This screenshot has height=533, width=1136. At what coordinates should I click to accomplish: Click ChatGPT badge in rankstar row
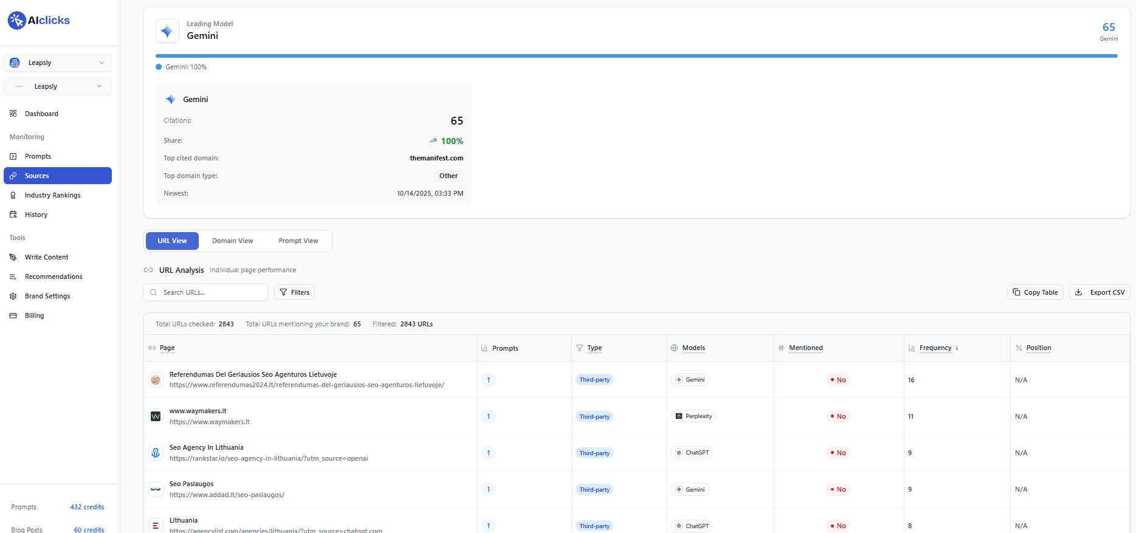692,453
